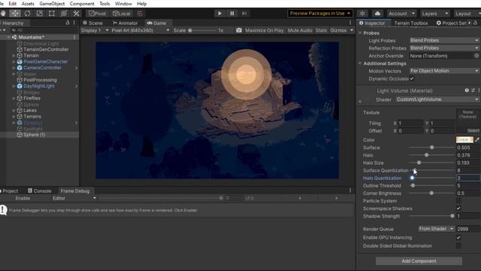Step one frame forward
Image resolution: width=481 pixels, height=271 pixels.
click(x=244, y=14)
